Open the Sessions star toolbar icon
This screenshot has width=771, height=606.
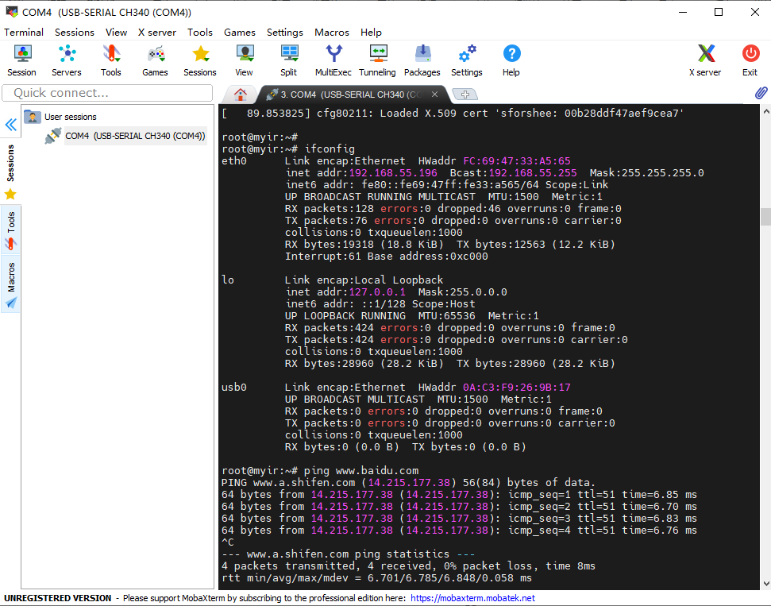pos(200,60)
